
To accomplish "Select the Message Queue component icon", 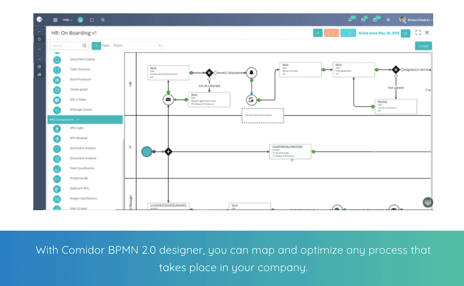I will (57, 110).
